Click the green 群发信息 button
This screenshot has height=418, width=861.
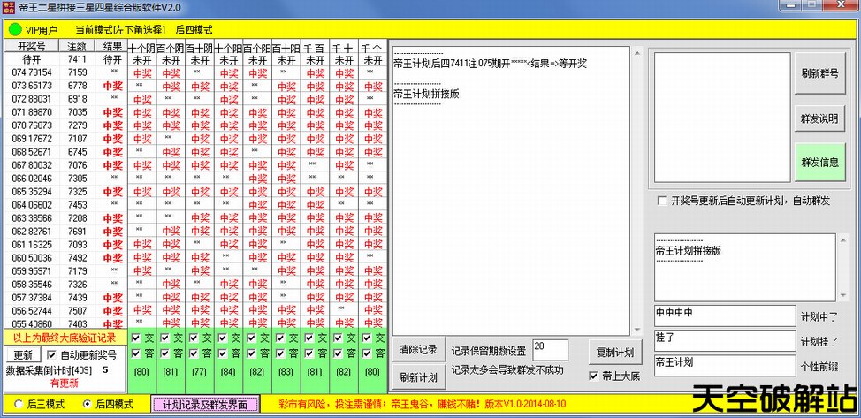pyautogui.click(x=819, y=162)
